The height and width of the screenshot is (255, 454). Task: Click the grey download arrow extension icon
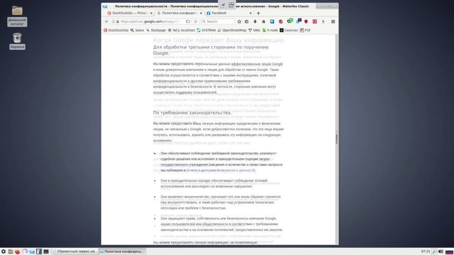(323, 21)
